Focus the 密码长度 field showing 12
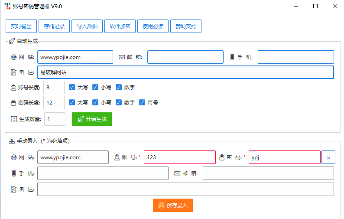The image size is (344, 219). point(54,103)
